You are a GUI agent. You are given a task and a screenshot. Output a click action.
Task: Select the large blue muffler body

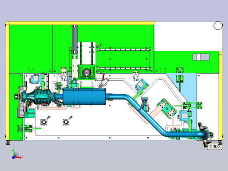(84, 96)
